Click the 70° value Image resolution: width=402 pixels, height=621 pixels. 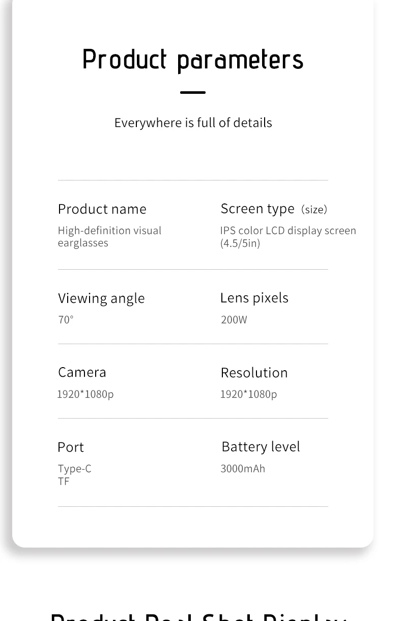point(66,320)
